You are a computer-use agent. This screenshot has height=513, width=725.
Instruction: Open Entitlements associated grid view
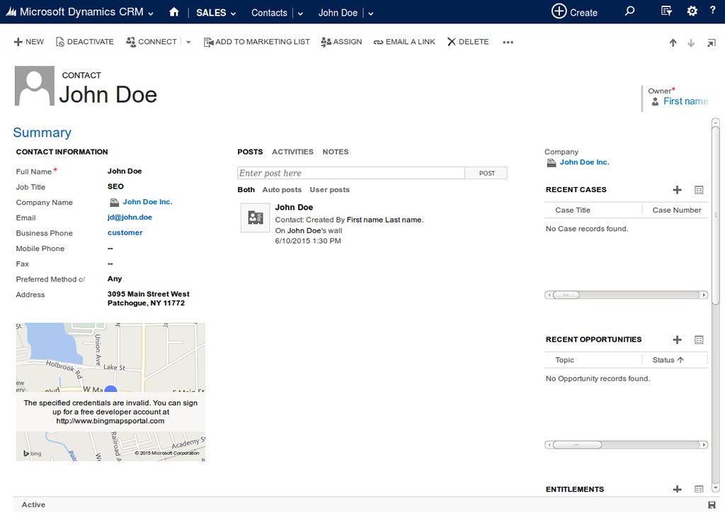click(699, 489)
